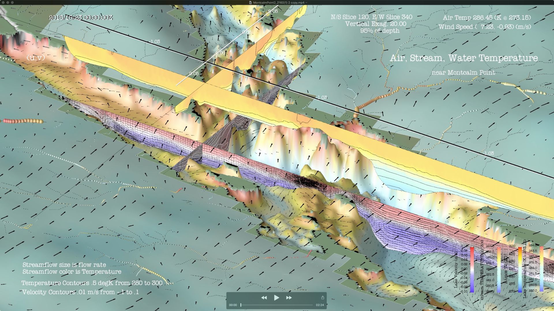554x311 pixels.
Task: Click the document icon beside the filename
Action: (x=250, y=3)
